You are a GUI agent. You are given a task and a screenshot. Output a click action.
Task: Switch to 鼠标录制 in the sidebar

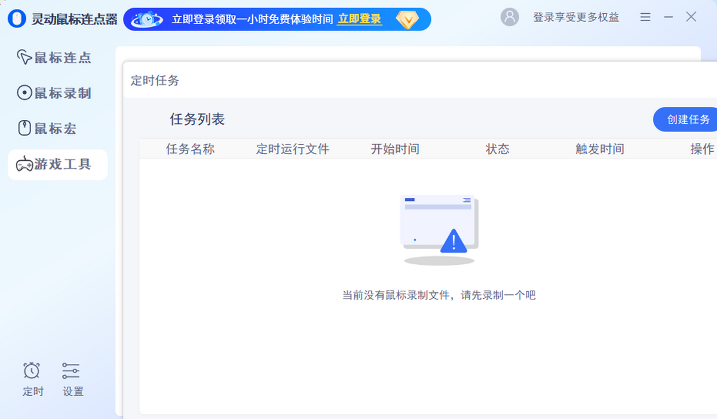pyautogui.click(x=57, y=93)
